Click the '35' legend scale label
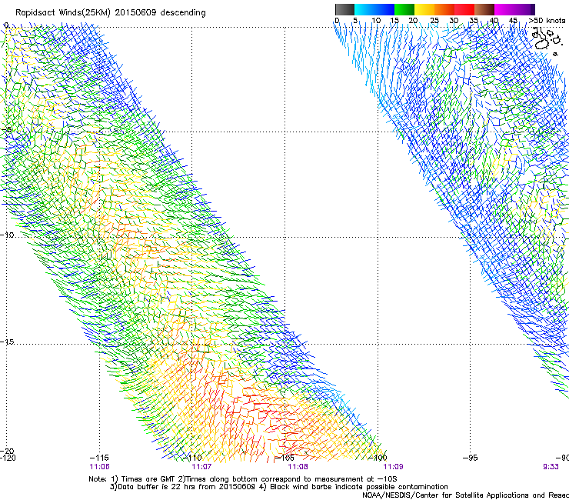The image size is (569, 500). tap(474, 21)
